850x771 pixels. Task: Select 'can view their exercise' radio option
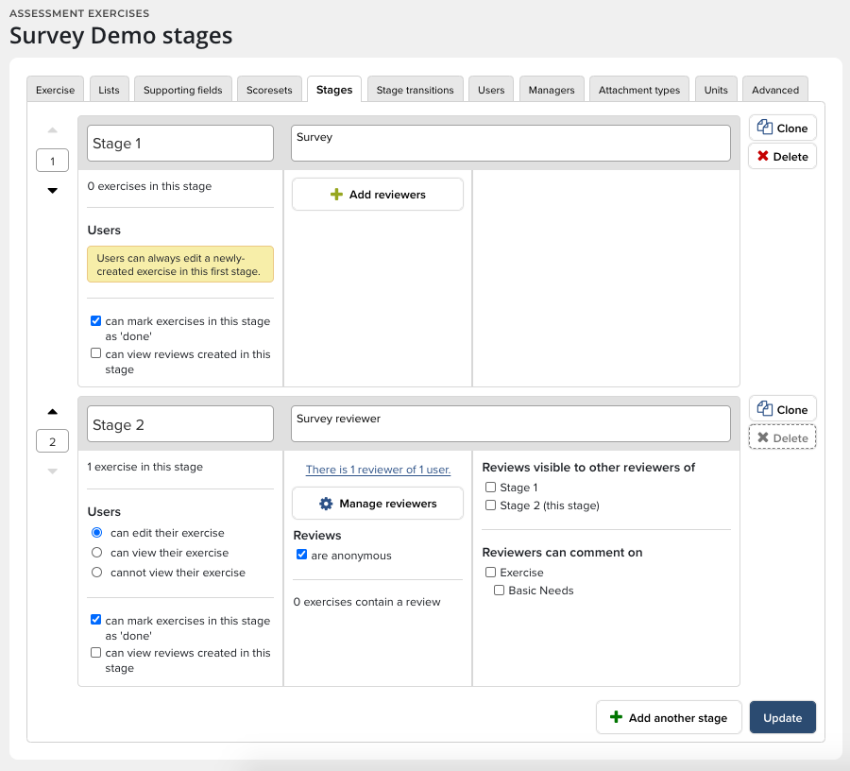coord(96,553)
